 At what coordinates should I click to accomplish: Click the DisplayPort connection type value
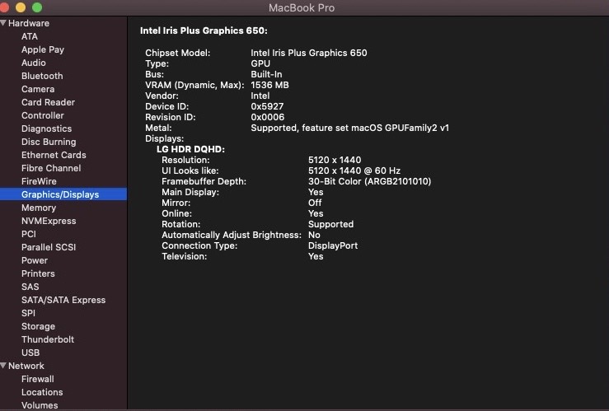click(333, 245)
